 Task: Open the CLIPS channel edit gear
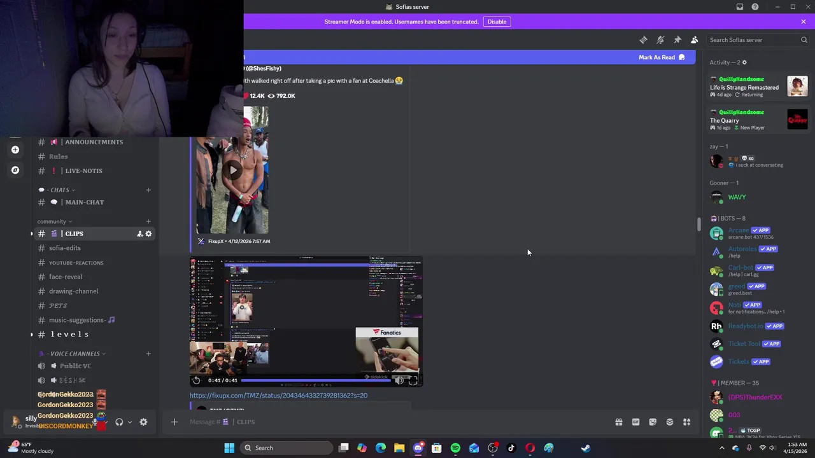point(148,233)
